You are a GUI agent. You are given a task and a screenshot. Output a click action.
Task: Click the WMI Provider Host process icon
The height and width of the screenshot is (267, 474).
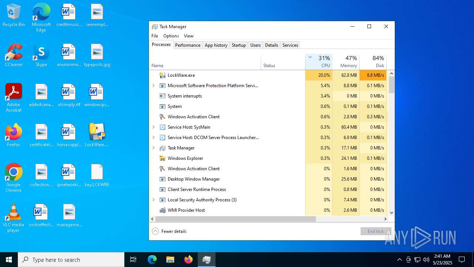pyautogui.click(x=162, y=210)
